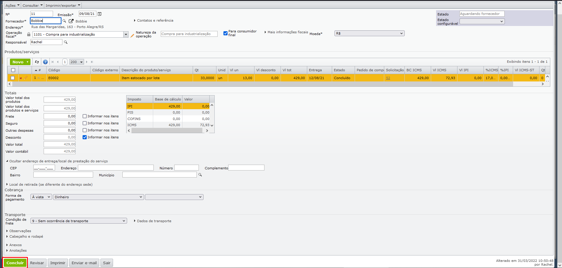Viewport: 562px width, 268px height.
Task: Refresh the Produtos/serviços grid
Action: [37, 62]
